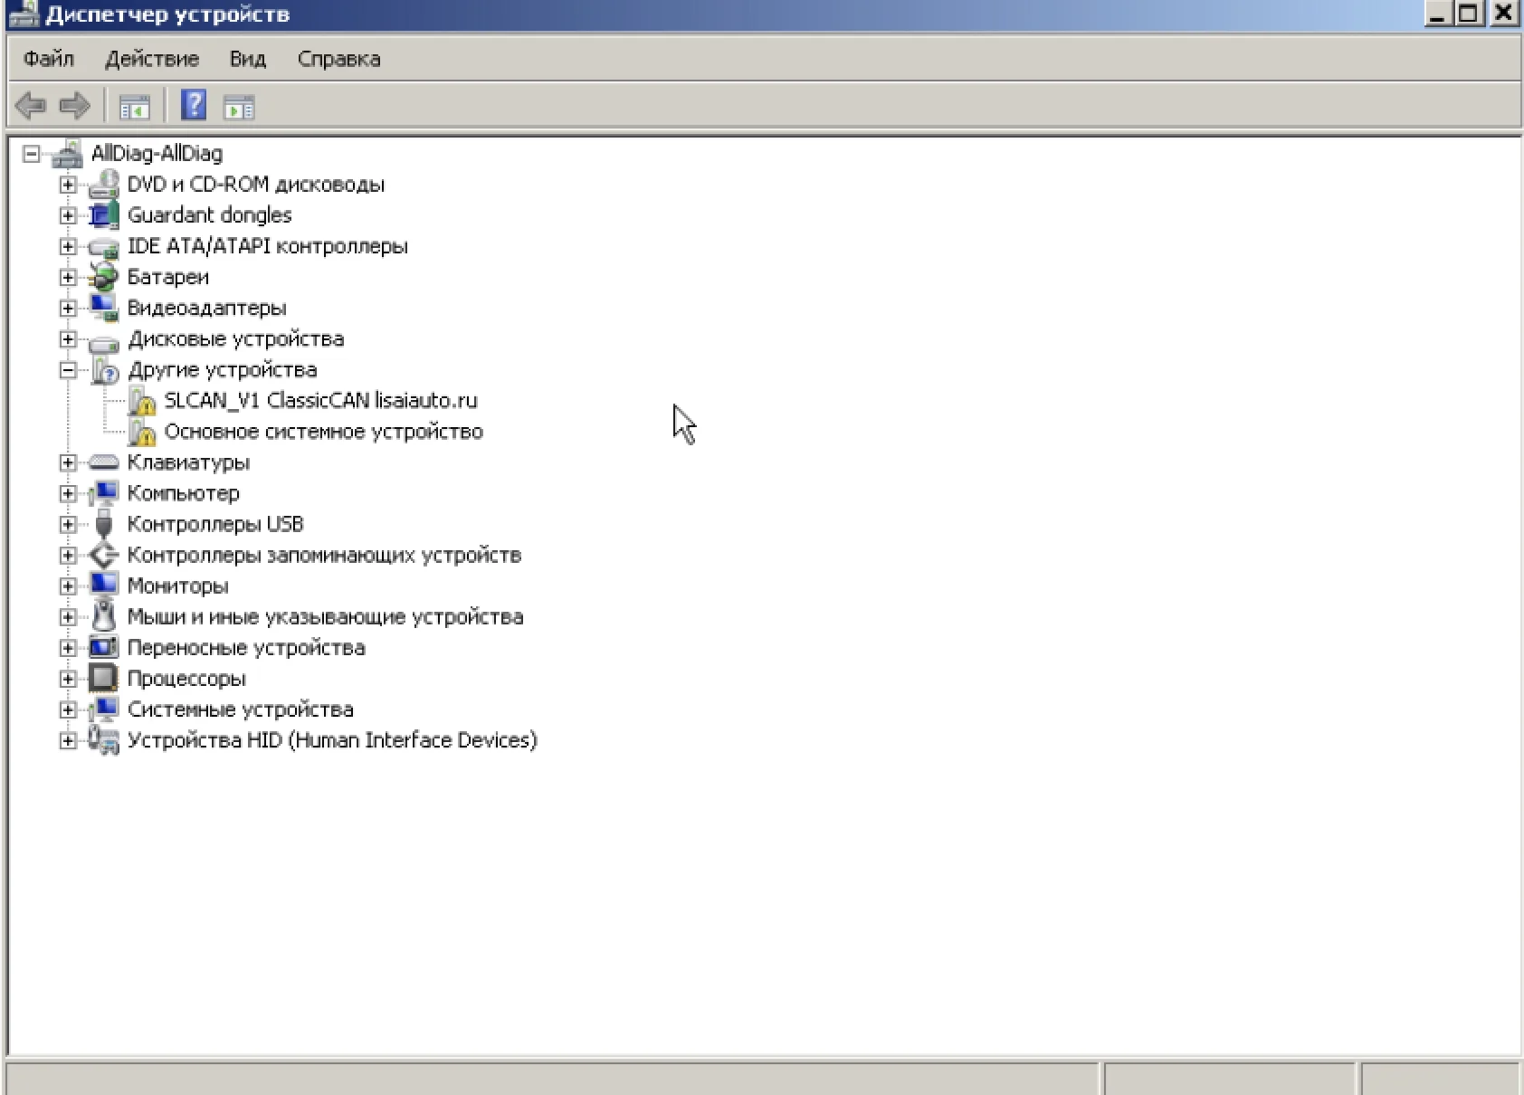This screenshot has width=1524, height=1095.
Task: Select the SLCAN_V1 ClassicCAN lisaiauto.ru device
Action: [320, 401]
